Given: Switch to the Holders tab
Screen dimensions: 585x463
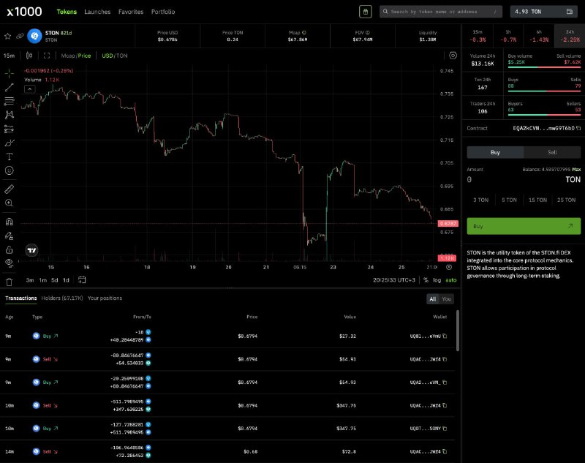Looking at the screenshot, I should click(x=61, y=298).
